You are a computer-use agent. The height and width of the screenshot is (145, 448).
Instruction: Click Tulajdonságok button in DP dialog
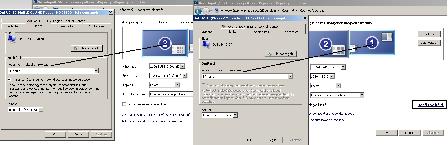tap(281, 54)
